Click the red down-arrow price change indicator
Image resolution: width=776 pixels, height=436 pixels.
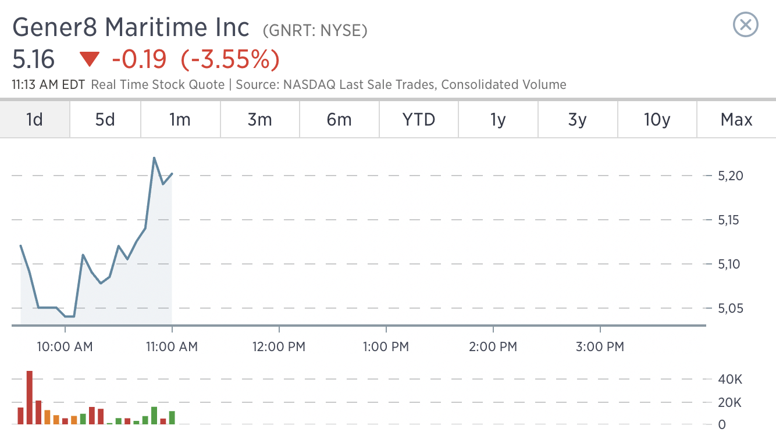point(90,59)
